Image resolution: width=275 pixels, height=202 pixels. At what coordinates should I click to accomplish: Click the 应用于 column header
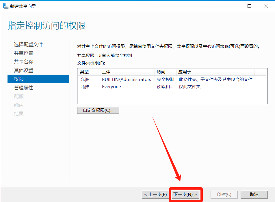(x=185, y=72)
